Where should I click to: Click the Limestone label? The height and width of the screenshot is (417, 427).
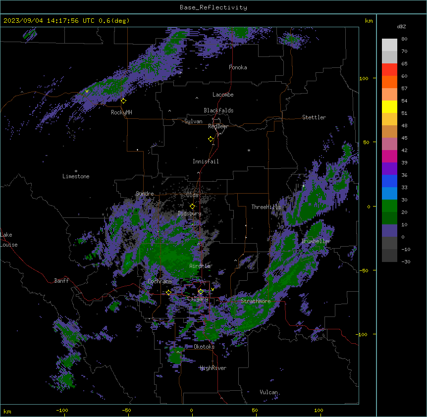click(x=76, y=176)
